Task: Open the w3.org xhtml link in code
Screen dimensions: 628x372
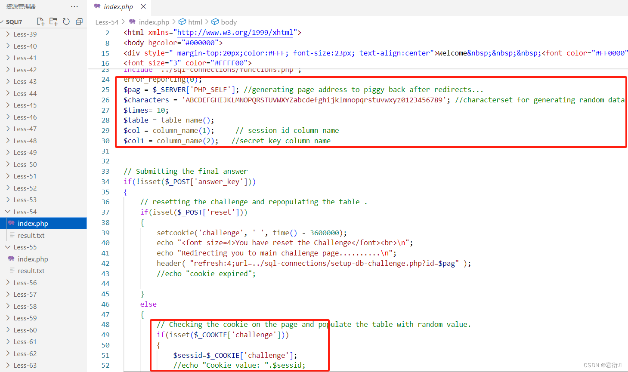Action: (x=235, y=32)
